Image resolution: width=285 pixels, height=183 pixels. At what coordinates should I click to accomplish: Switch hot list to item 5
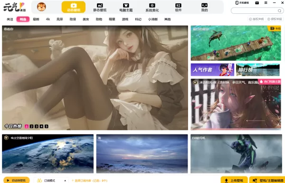pyautogui.click(x=47, y=126)
